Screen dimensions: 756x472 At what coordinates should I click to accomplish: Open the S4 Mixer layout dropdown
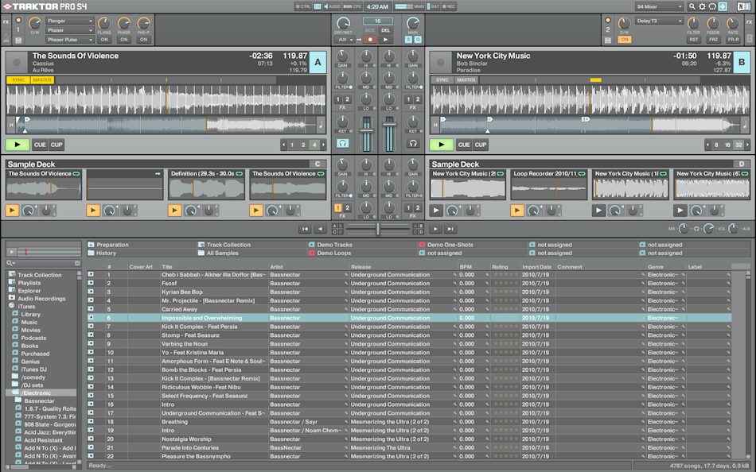pyautogui.click(x=659, y=6)
